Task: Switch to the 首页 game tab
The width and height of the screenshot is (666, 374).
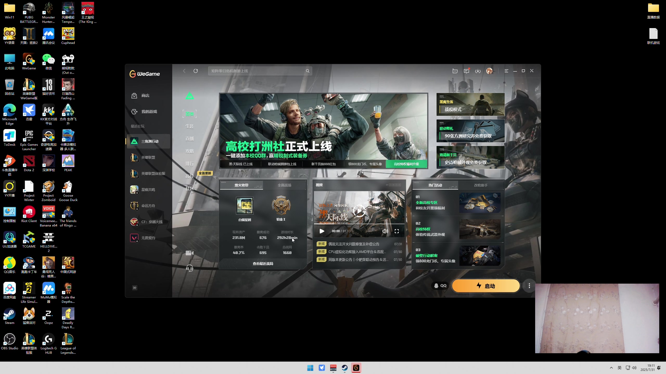Action: 190,114
